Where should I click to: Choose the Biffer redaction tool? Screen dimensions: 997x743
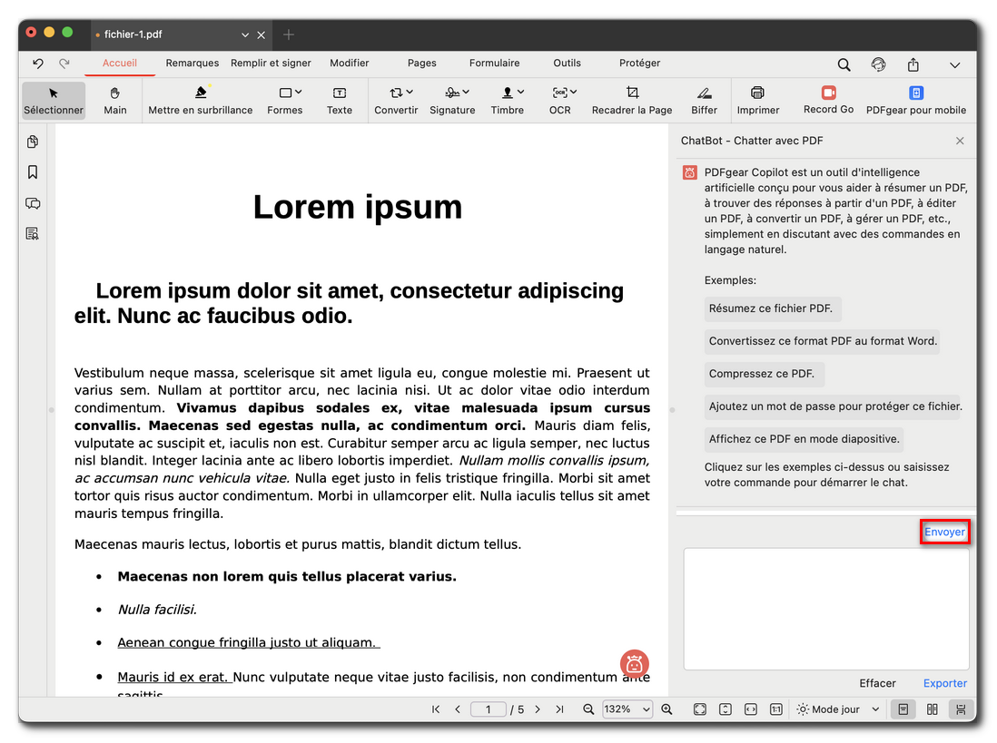point(704,101)
